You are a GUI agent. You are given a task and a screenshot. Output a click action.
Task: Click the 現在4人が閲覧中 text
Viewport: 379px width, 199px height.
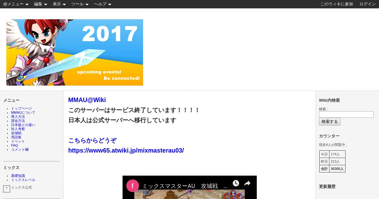point(334,145)
